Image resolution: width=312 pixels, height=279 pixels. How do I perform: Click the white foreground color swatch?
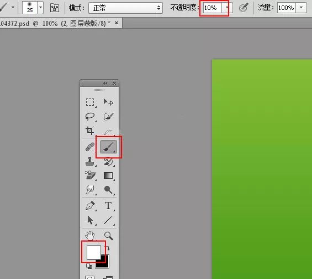tap(93, 252)
